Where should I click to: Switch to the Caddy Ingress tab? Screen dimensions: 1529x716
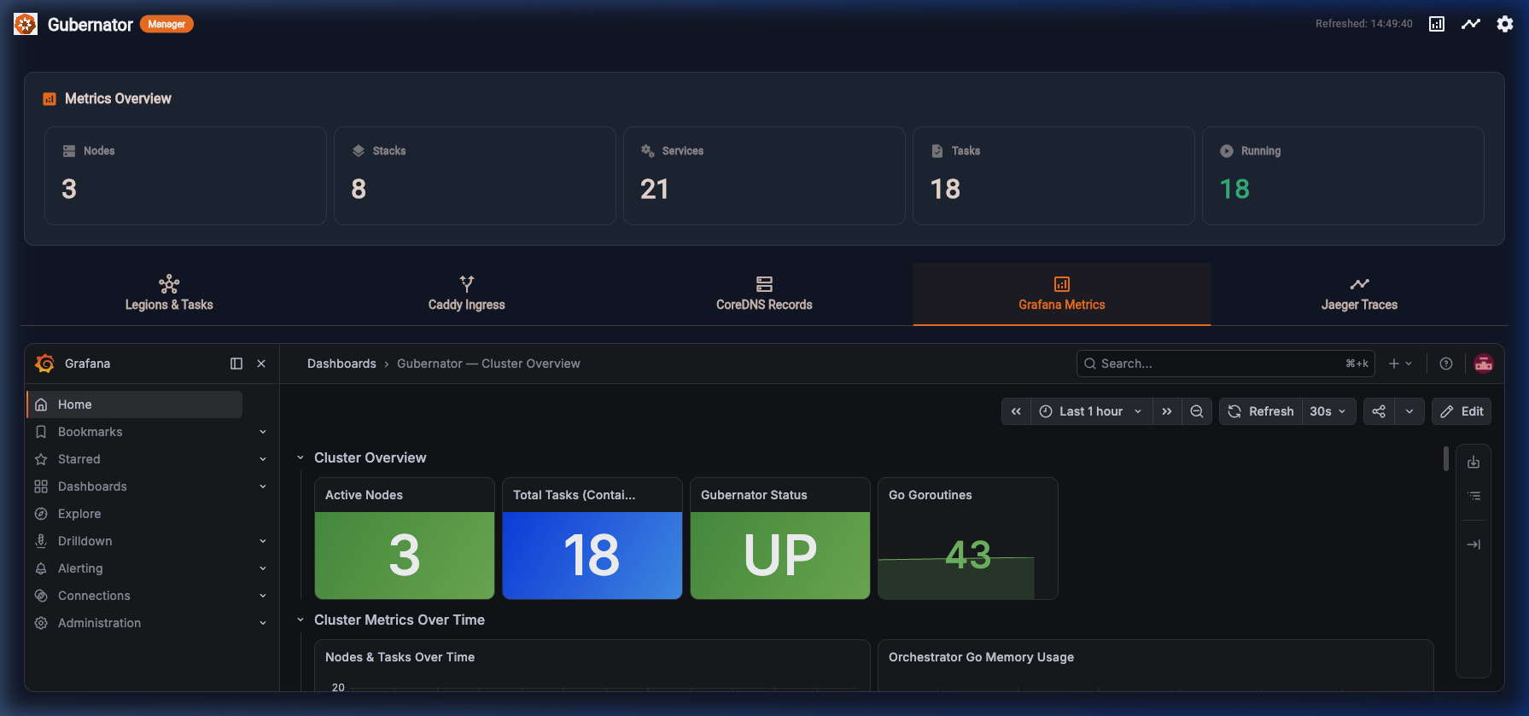coord(467,294)
